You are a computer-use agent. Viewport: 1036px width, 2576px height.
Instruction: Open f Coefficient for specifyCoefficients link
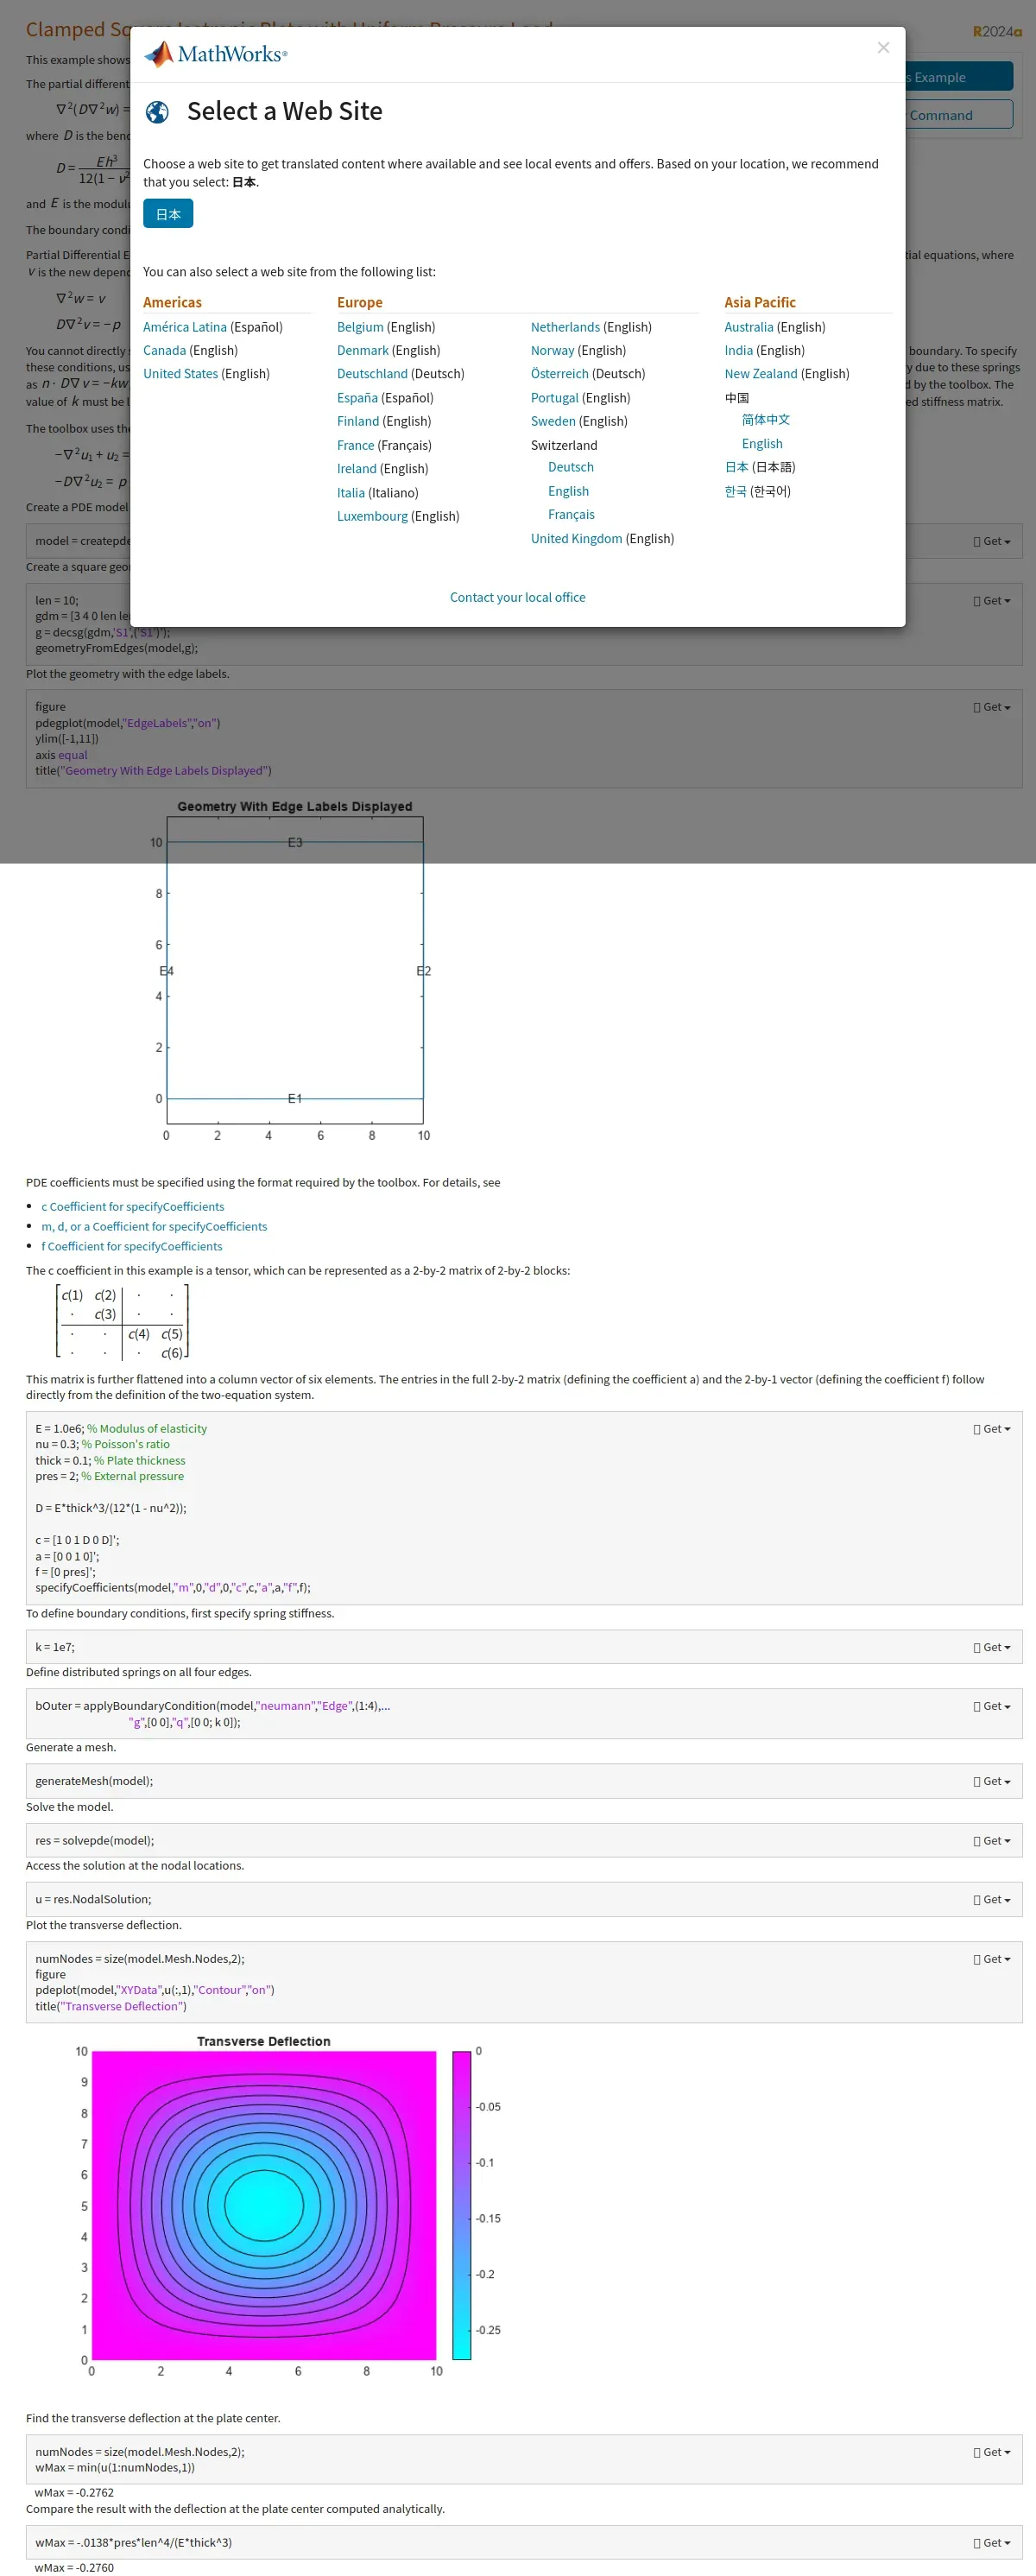pos(131,1246)
